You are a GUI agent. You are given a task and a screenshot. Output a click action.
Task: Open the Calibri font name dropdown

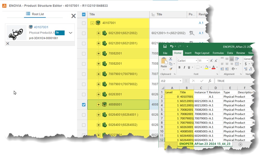tap(196, 61)
